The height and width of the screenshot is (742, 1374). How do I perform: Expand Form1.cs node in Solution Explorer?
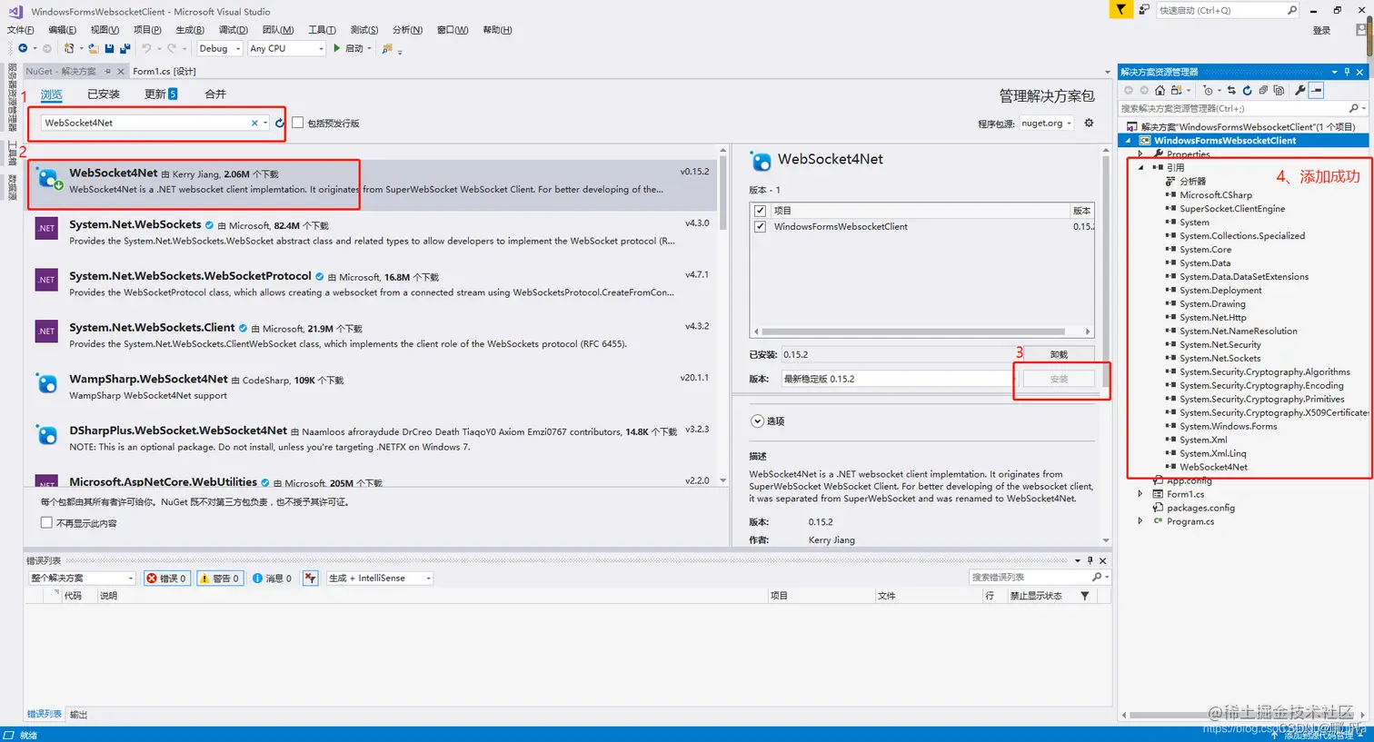click(x=1140, y=494)
